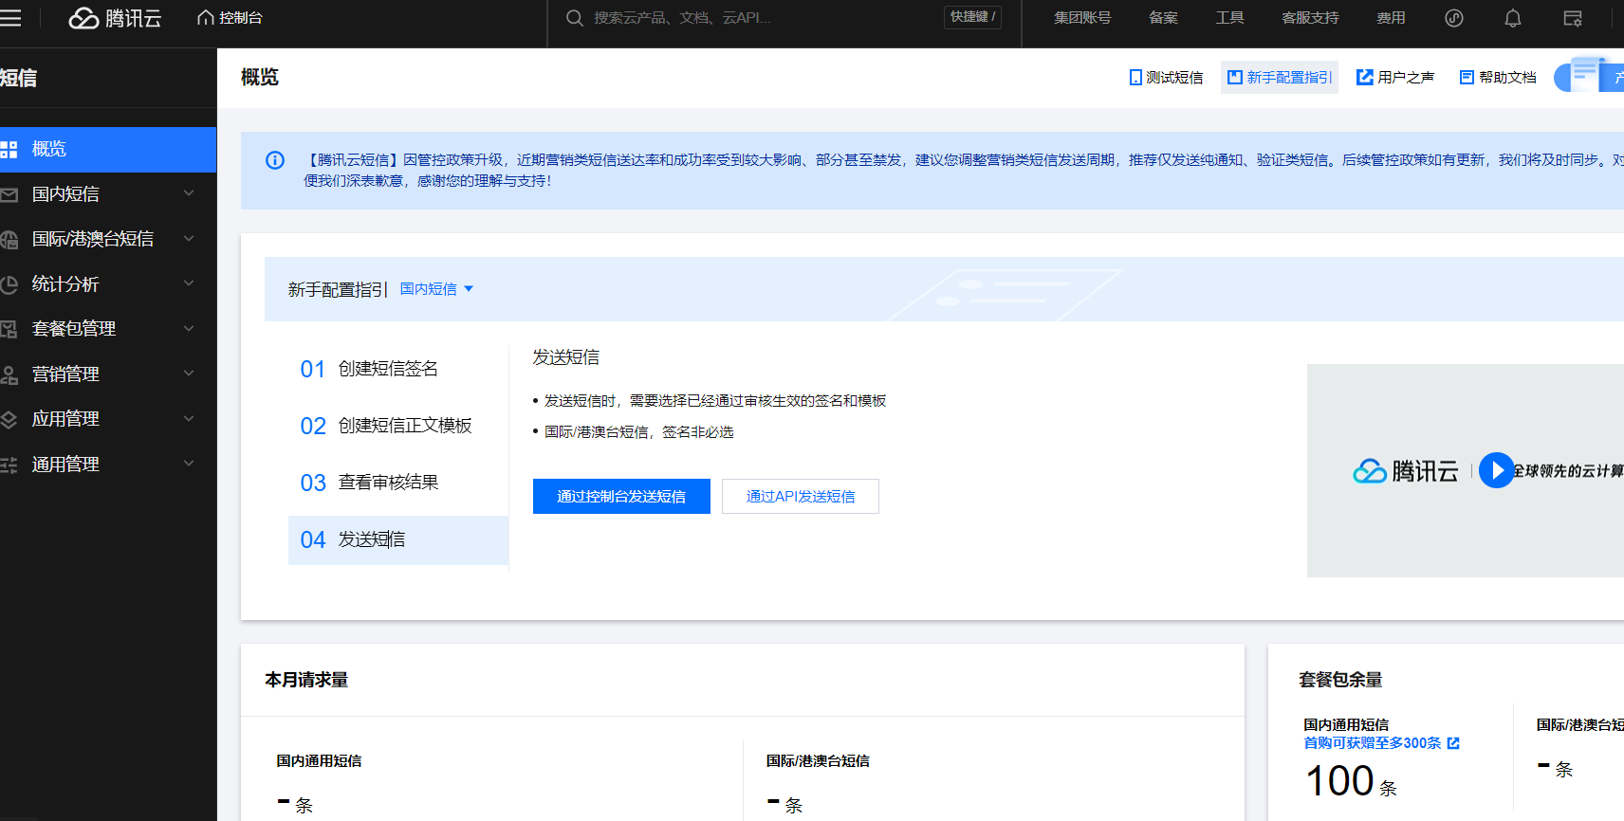Screen dimensions: 1624x821
Task: Open the 国内短信 sidebar menu label
Action: (65, 193)
